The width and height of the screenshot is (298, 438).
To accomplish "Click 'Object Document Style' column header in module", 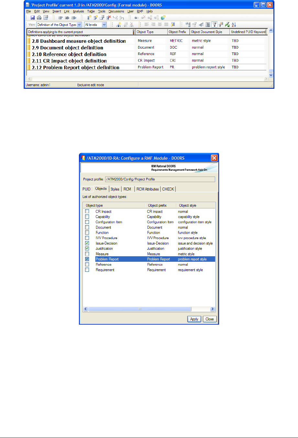I will (210, 32).
